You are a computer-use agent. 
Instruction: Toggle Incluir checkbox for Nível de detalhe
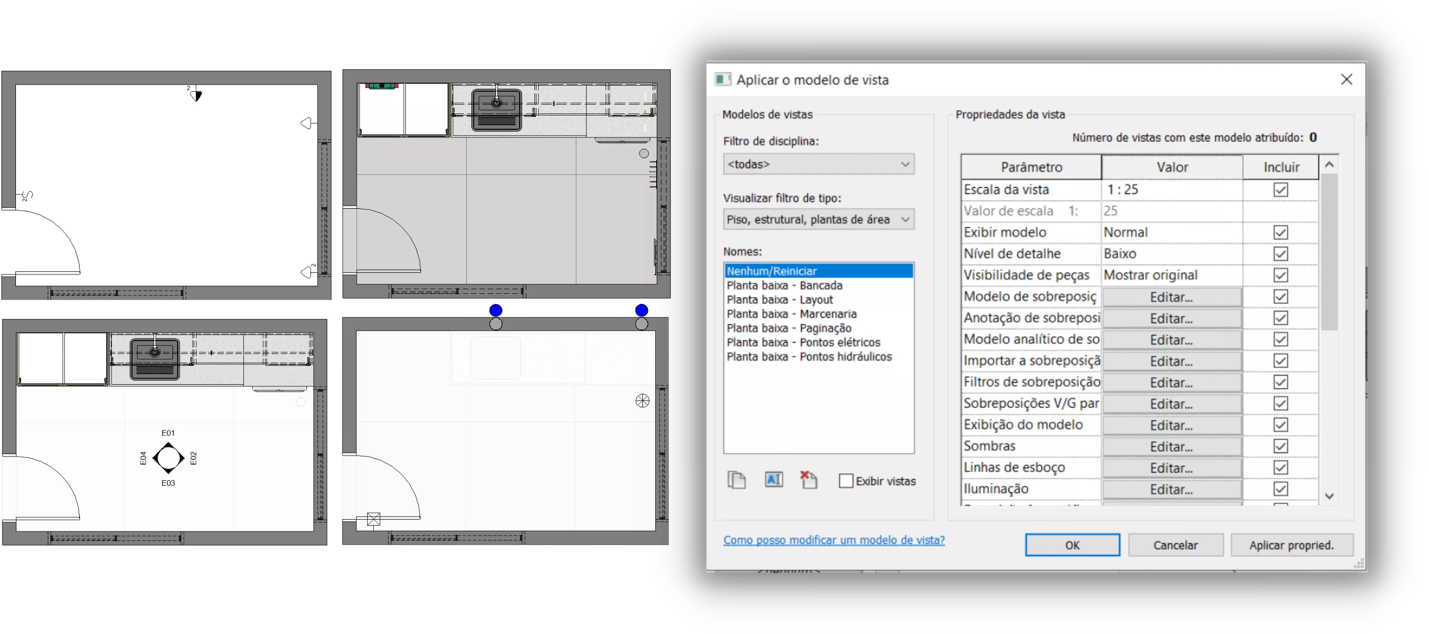(1280, 254)
